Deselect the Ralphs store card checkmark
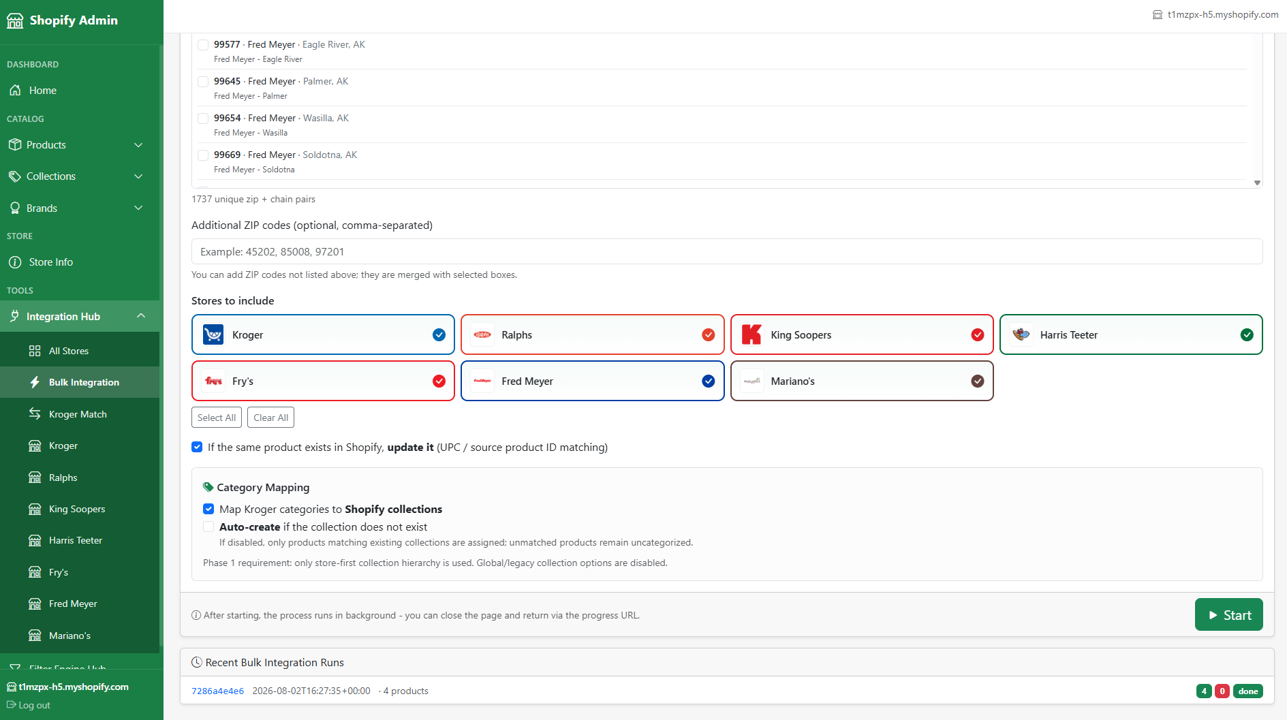Image resolution: width=1287 pixels, height=720 pixels. pyautogui.click(x=709, y=335)
